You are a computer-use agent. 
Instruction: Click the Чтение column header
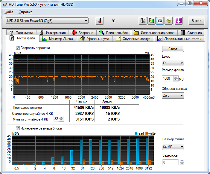[x=82, y=102]
